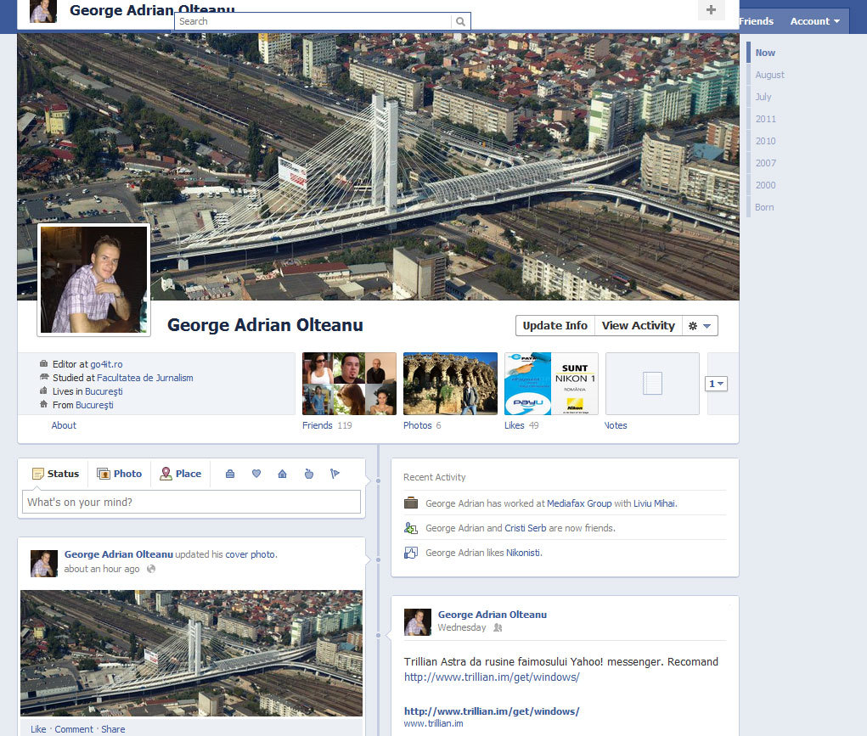Image resolution: width=867 pixels, height=736 pixels.
Task: Open the Liviu Mihai profile link
Action: (x=654, y=503)
